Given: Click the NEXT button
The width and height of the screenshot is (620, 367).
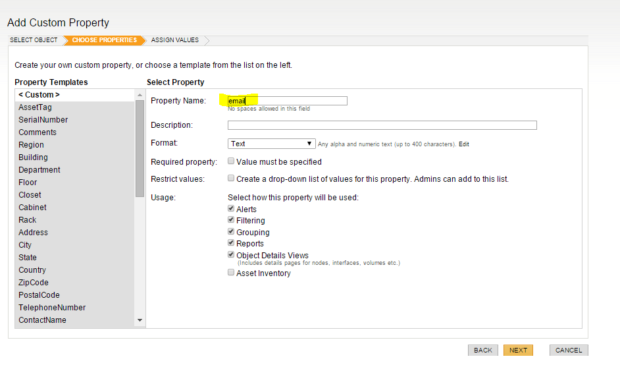Looking at the screenshot, I should click(518, 351).
